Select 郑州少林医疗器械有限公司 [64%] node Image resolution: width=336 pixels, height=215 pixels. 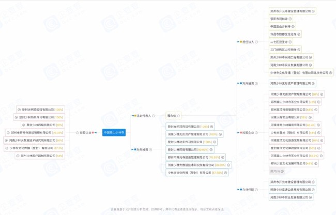(x=40, y=156)
